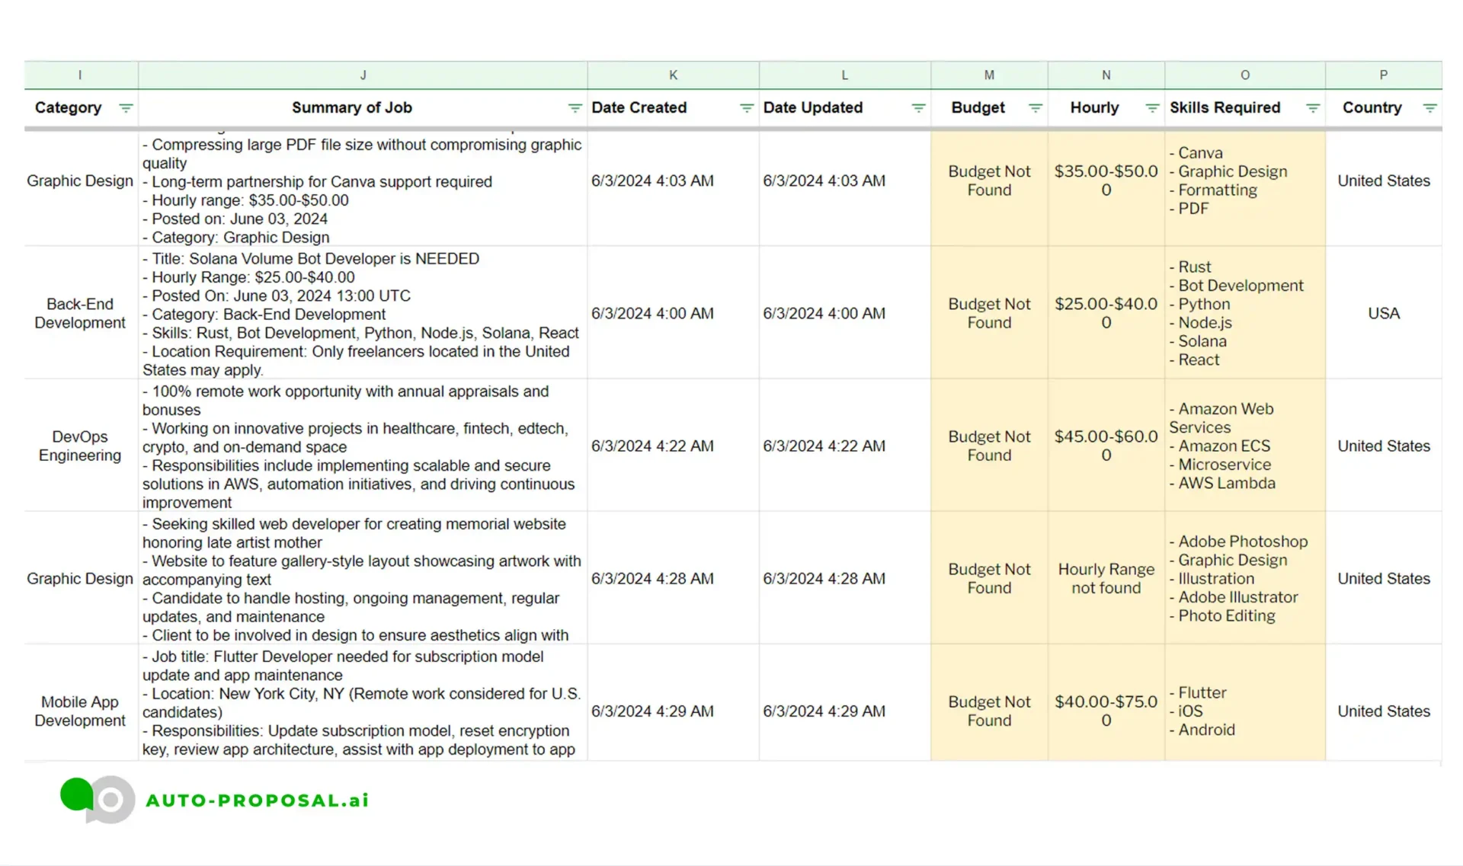Open the Hourly column filter icon

[x=1152, y=108]
